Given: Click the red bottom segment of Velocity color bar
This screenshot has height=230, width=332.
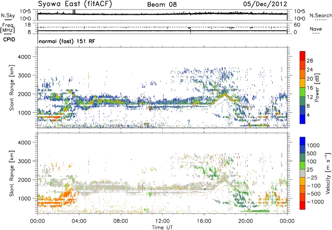Looking at the screenshot, I should (x=303, y=206).
